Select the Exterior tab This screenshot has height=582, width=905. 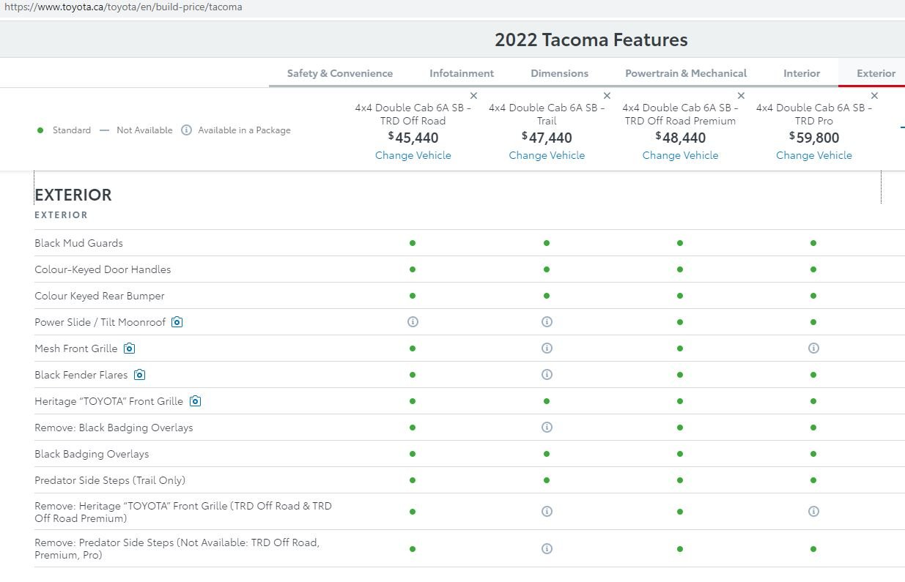(876, 73)
